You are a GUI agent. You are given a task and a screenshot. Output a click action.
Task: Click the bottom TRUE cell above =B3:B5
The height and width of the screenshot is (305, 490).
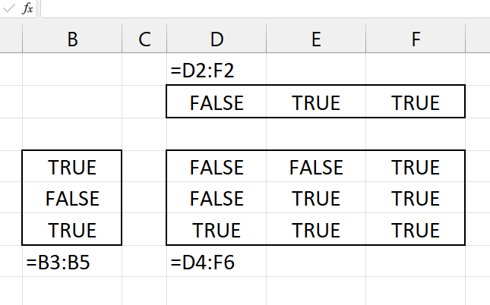tap(72, 229)
